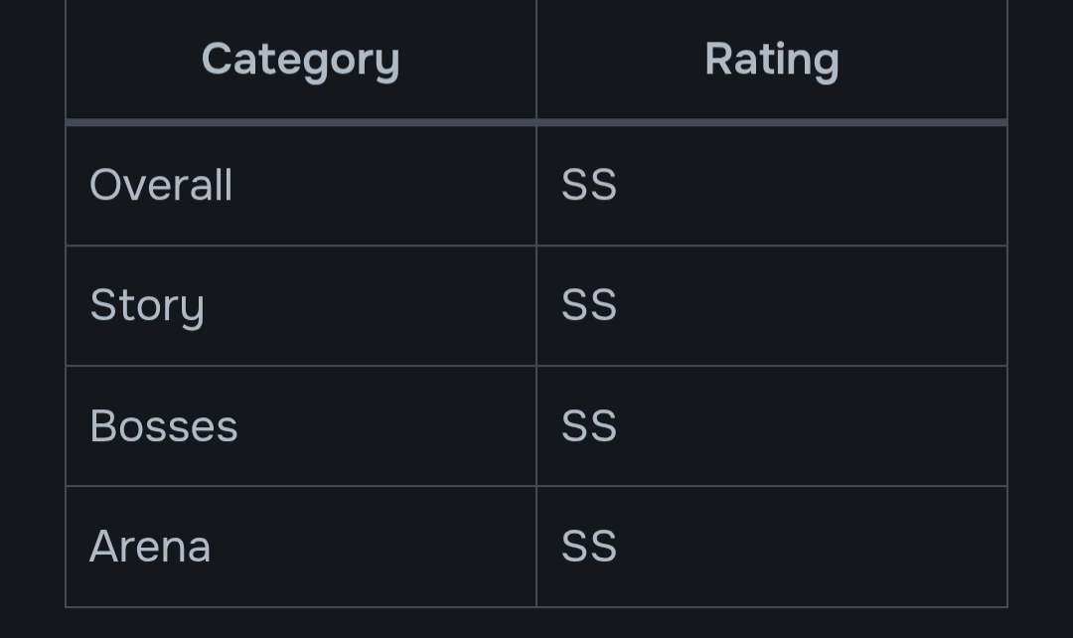Click the SS rating for Overall

[589, 185]
